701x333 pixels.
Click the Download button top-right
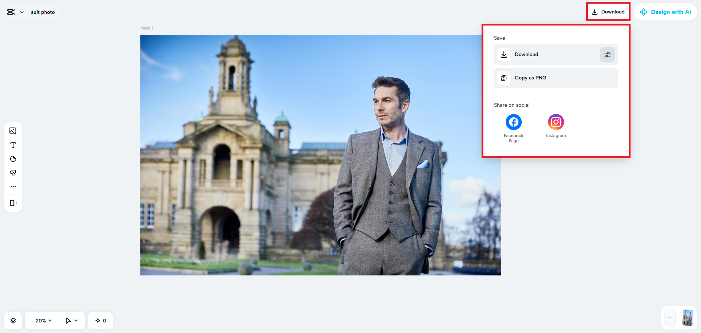point(608,11)
